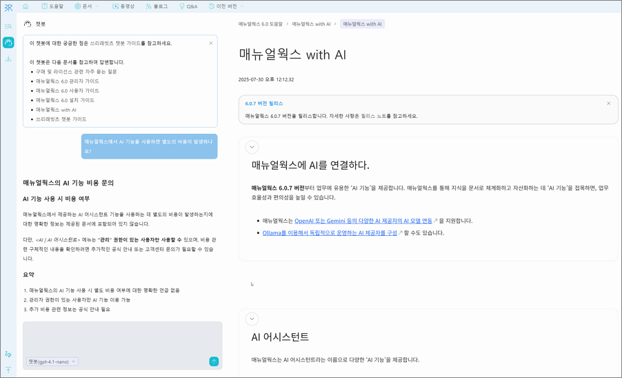Screen dimensions: 622x378
Task: Click the AI 어시스턴트 section heading
Action: pos(280,337)
